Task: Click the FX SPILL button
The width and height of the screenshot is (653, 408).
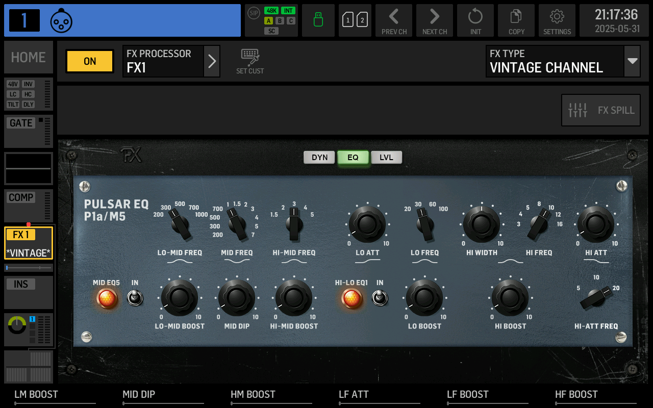Action: (600, 110)
